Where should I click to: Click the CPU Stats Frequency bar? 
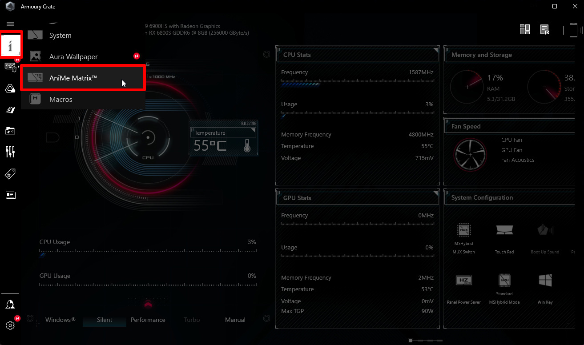(357, 82)
